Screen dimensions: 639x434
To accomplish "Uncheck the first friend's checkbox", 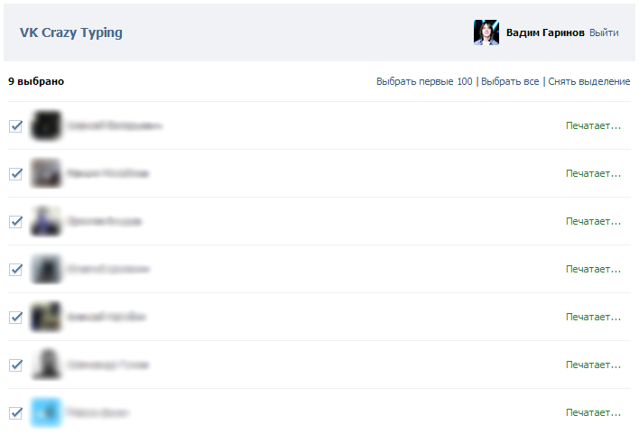I will 16,126.
